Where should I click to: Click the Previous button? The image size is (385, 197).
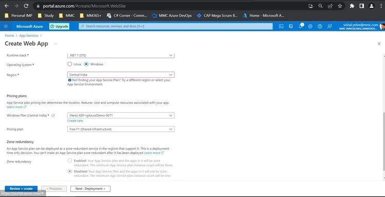click(54, 189)
